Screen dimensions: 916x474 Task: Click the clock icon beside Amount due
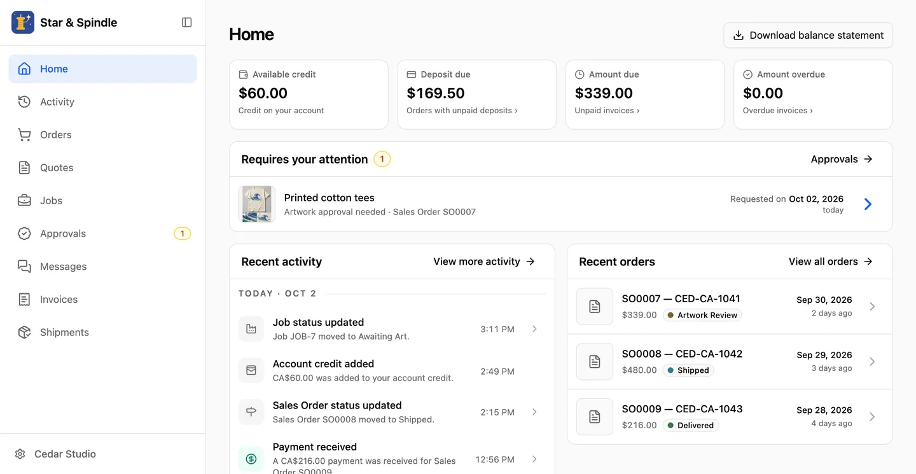click(x=579, y=74)
